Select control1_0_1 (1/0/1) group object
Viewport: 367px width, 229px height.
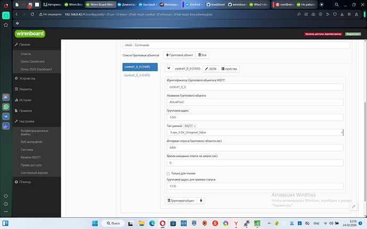137,75
